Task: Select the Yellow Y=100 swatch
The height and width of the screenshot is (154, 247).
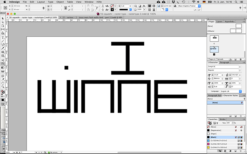Action: 225,147
